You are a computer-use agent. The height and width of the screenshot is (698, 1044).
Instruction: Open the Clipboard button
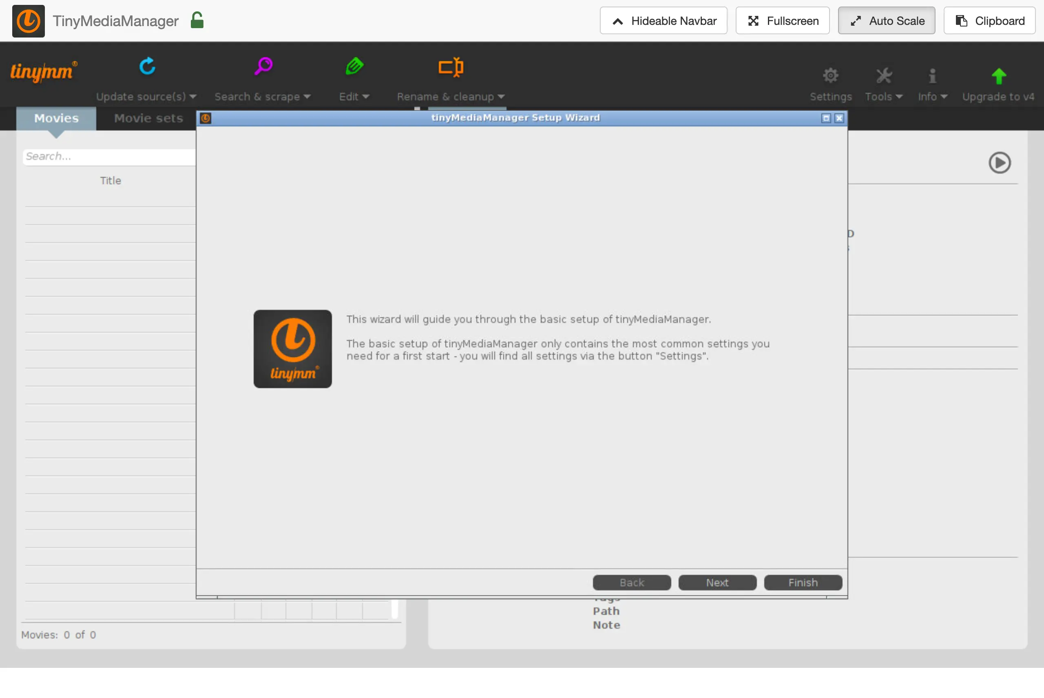pyautogui.click(x=989, y=20)
